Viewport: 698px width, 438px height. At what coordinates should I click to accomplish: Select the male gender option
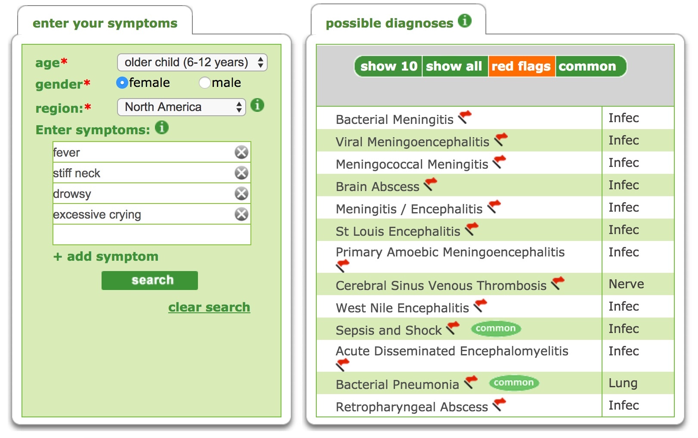click(205, 82)
